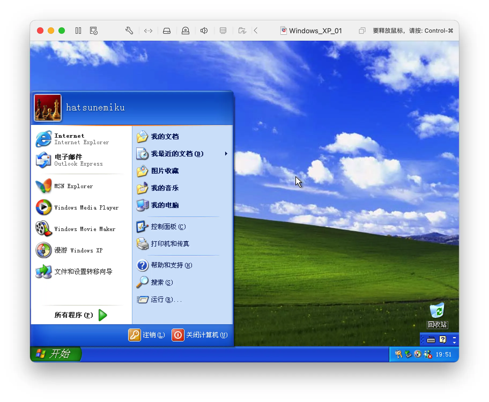The height and width of the screenshot is (402, 489).
Task: Open 控制面板(C)
Action: click(182, 226)
